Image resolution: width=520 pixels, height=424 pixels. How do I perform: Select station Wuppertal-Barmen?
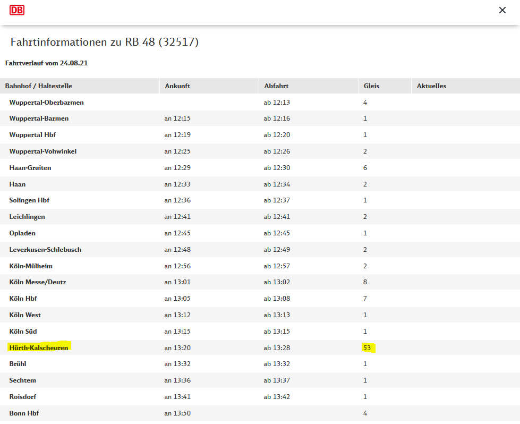point(39,118)
